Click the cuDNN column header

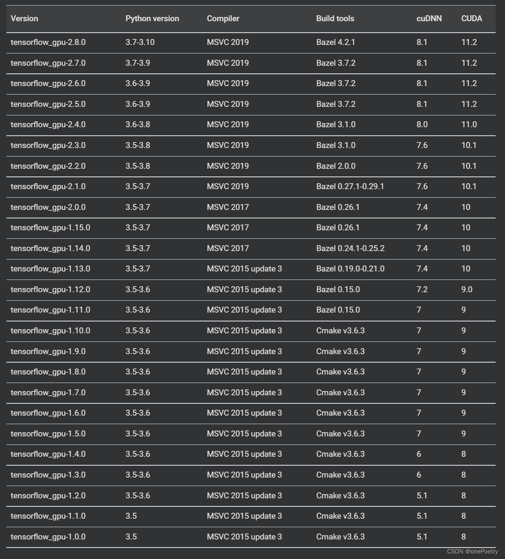(429, 19)
